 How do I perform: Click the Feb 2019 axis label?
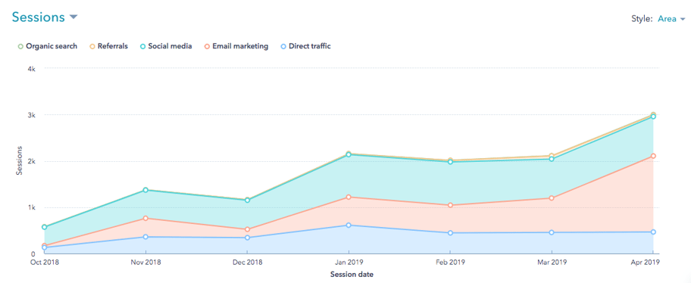point(450,263)
